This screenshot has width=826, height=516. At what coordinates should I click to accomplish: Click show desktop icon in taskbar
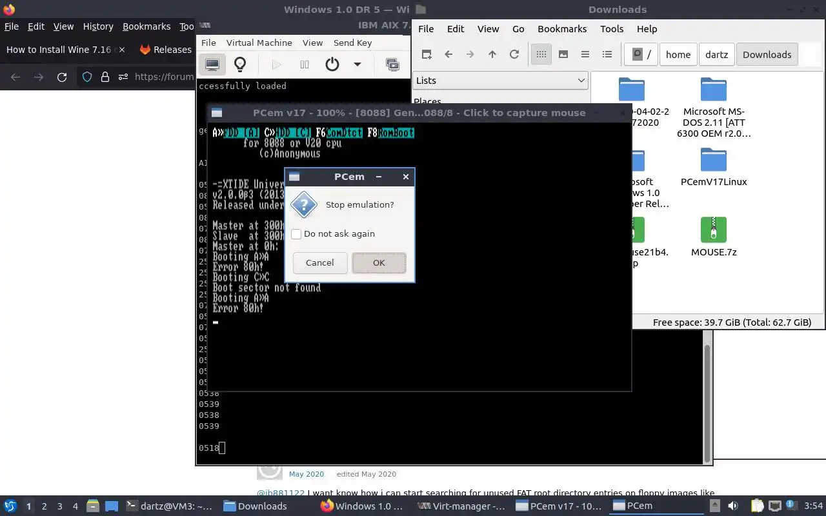click(111, 506)
